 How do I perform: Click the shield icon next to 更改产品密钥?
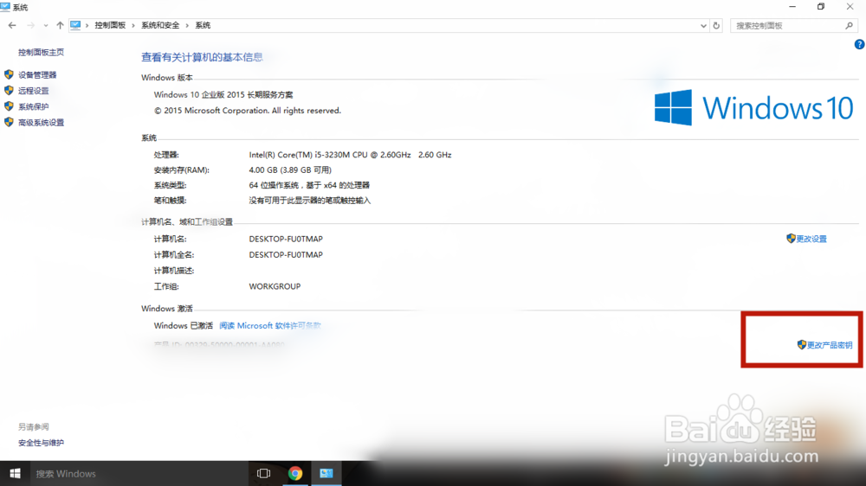coord(802,345)
